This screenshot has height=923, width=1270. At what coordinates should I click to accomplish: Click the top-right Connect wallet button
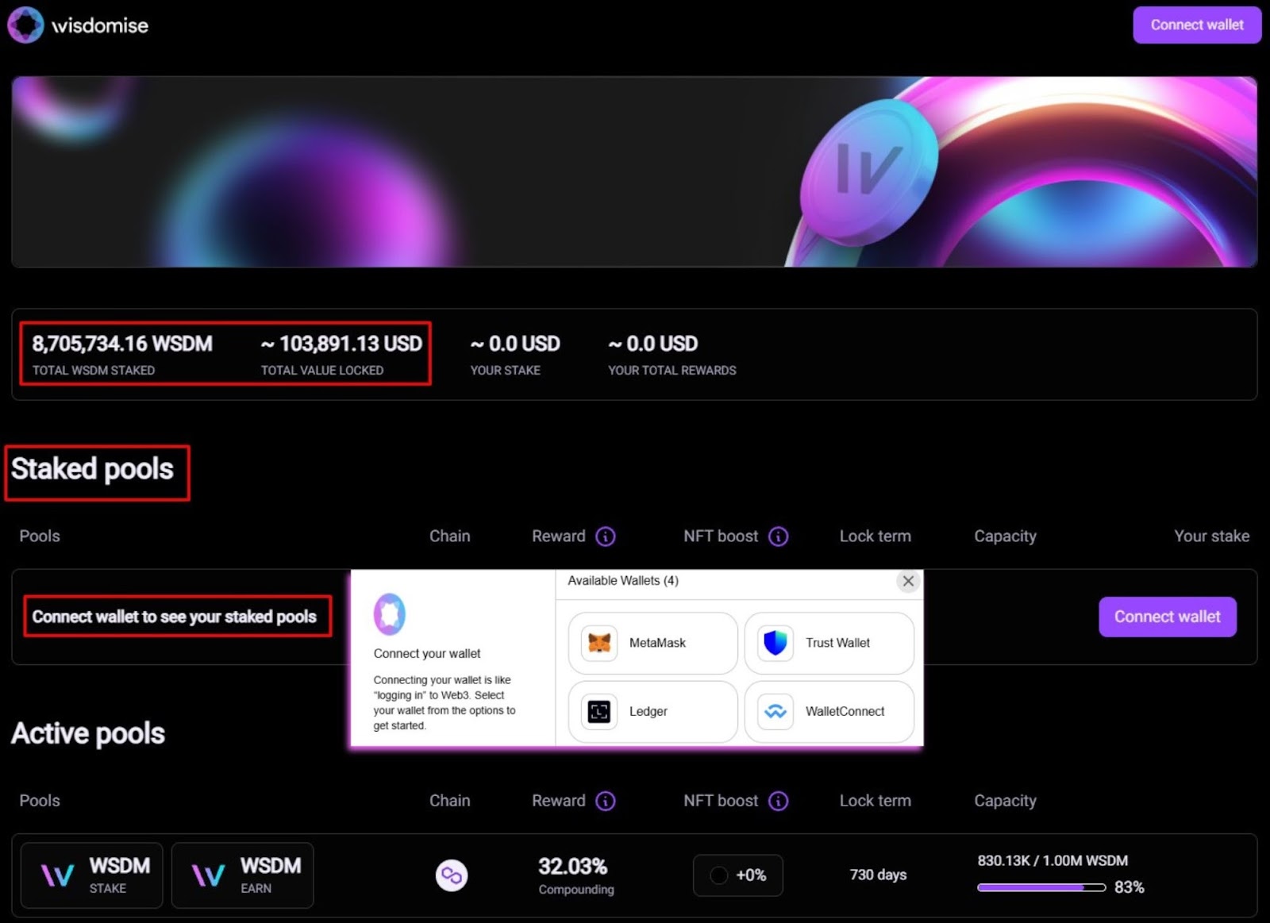pyautogui.click(x=1197, y=25)
